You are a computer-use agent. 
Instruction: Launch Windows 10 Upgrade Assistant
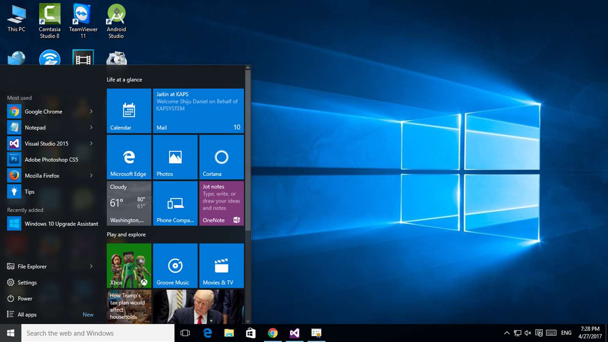(x=53, y=224)
